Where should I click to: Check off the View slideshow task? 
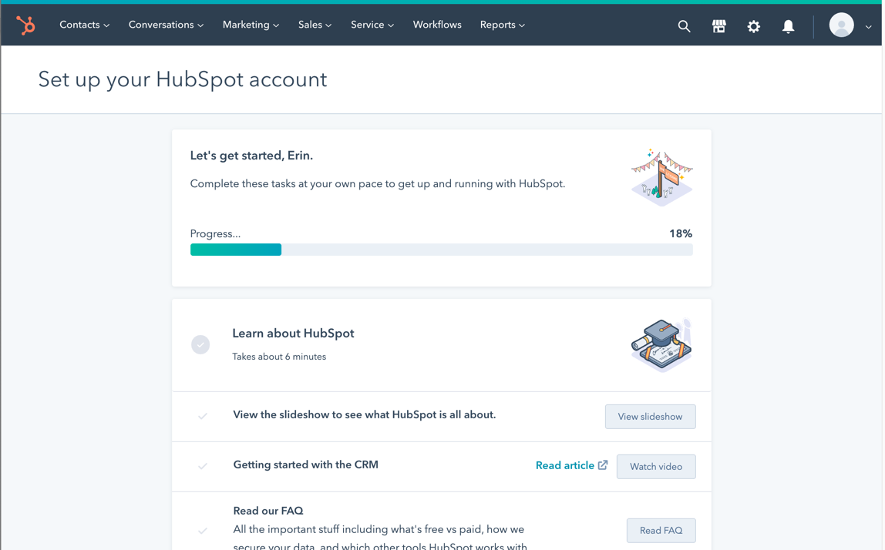coord(203,416)
